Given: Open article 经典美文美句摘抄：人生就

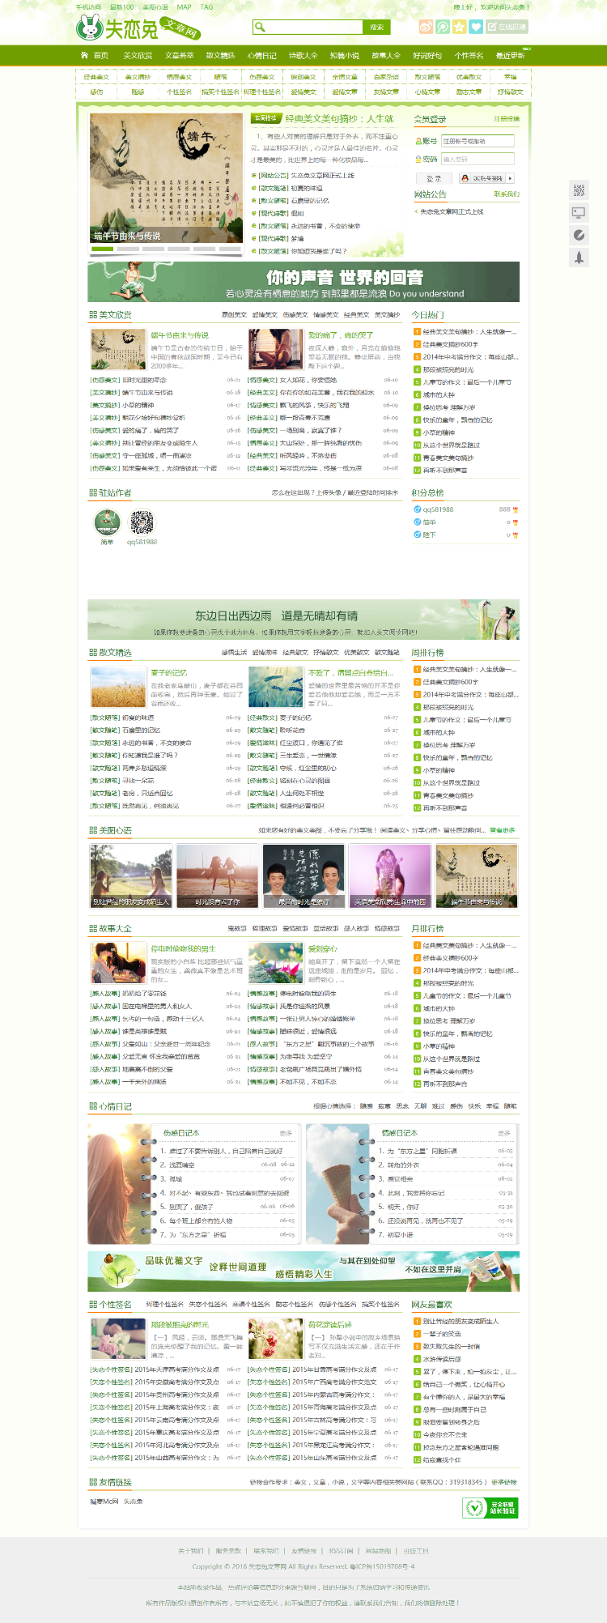Looking at the screenshot, I should pyautogui.click(x=339, y=118).
